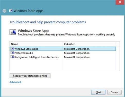Image resolution: width=125 pixels, height=97 pixels.
Task: Click the icon next to Windows Store Apps row
Action: pyautogui.click(x=12, y=49)
